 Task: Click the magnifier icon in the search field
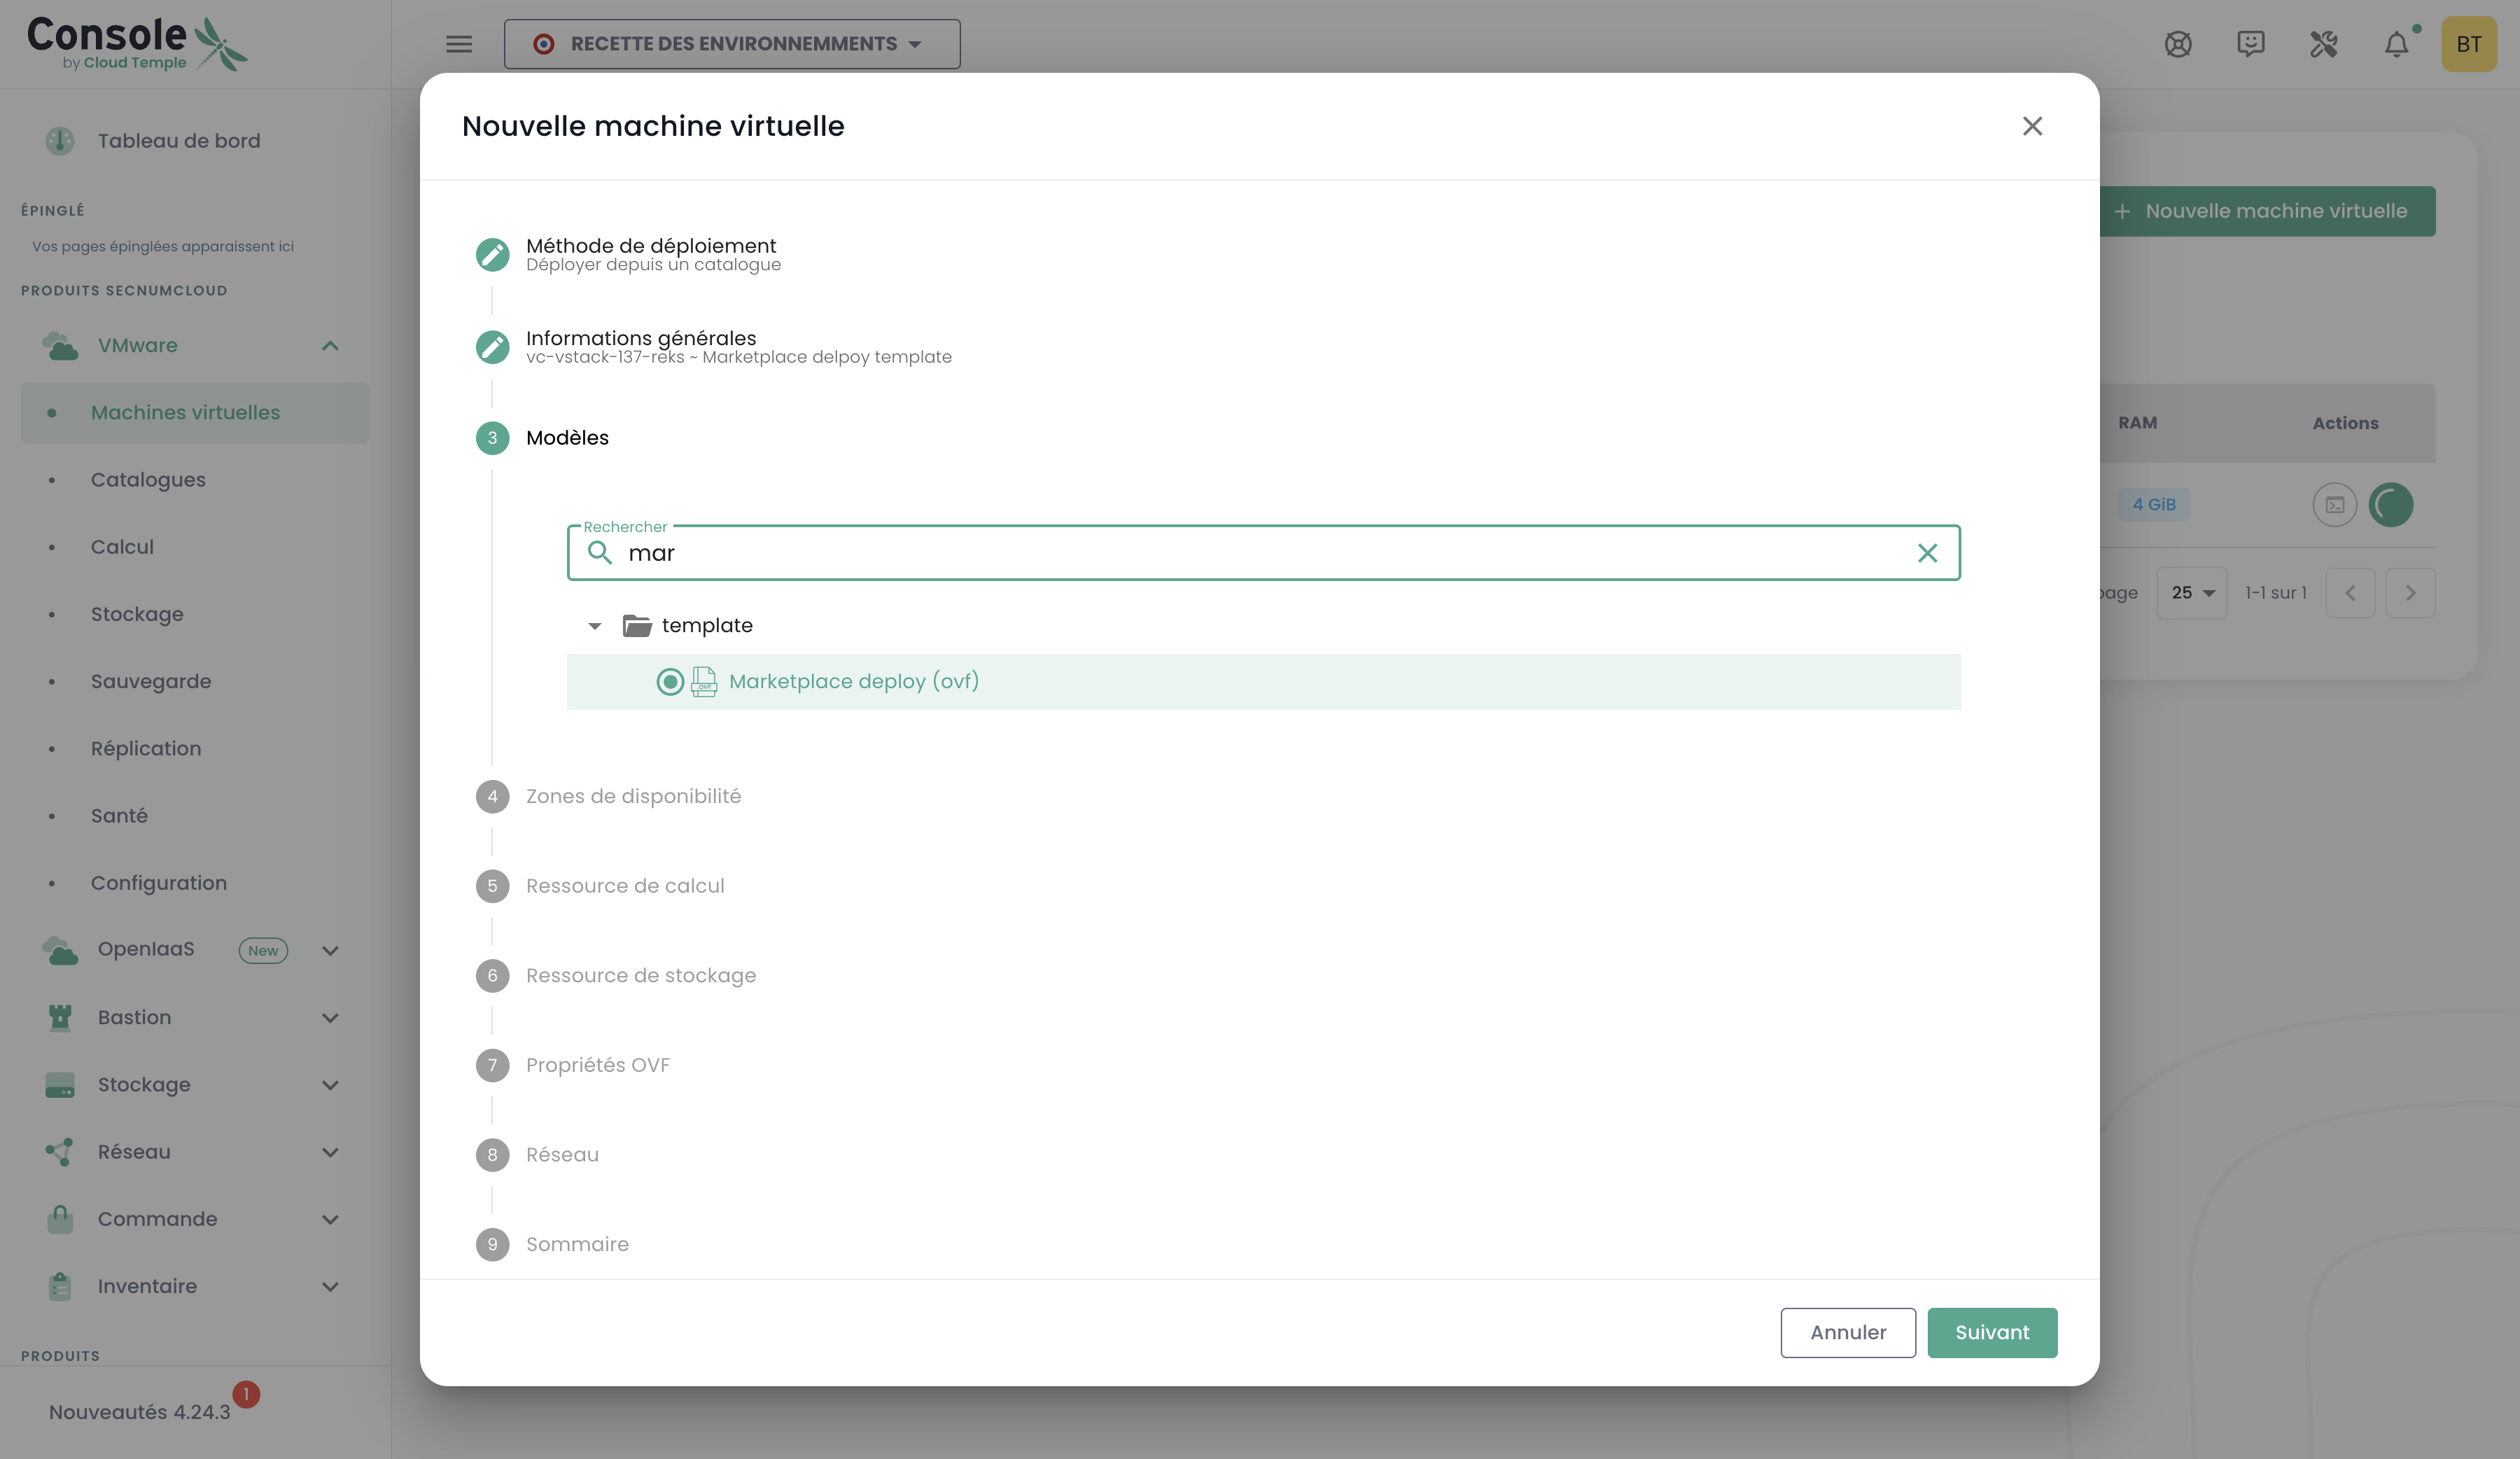pos(599,553)
